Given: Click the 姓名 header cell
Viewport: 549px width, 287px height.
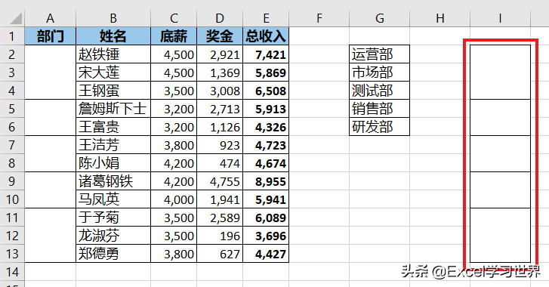Looking at the screenshot, I should pyautogui.click(x=113, y=36).
